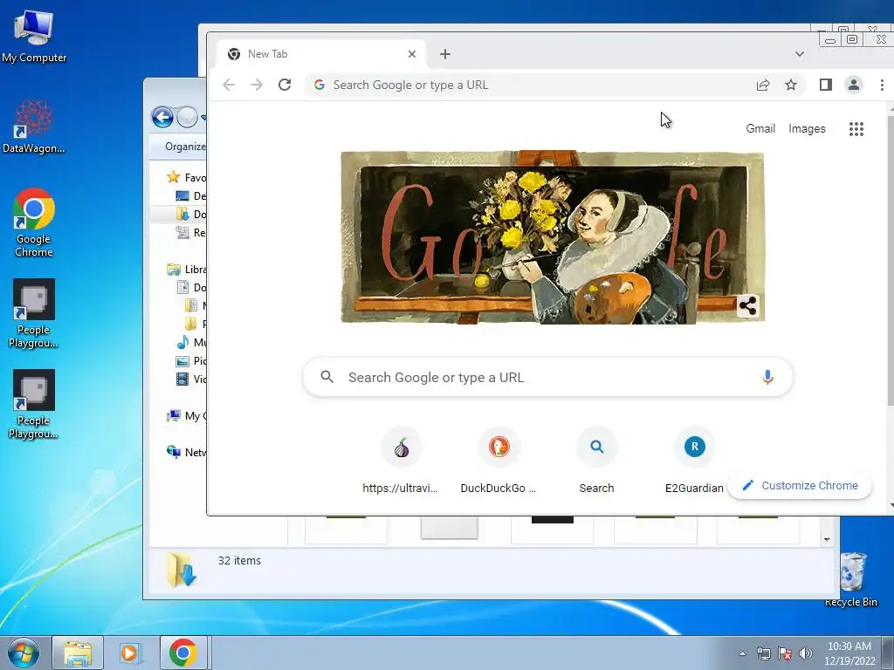Open Organize menu in Explorer window
This screenshot has height=670, width=894.
tap(185, 147)
